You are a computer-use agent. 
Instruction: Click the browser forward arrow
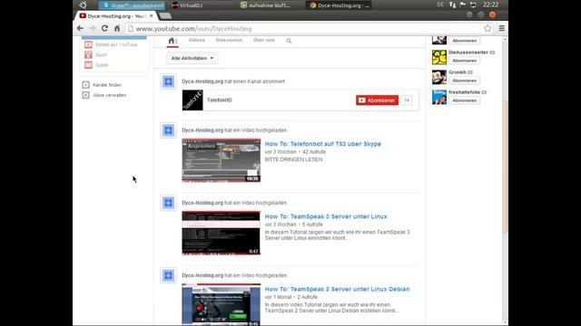[93, 28]
